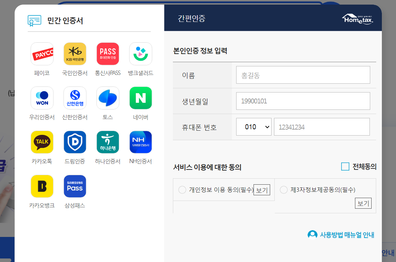Screen dimensions: 396x262
Task: Pick the 네이버 N icon
Action: click(x=141, y=98)
